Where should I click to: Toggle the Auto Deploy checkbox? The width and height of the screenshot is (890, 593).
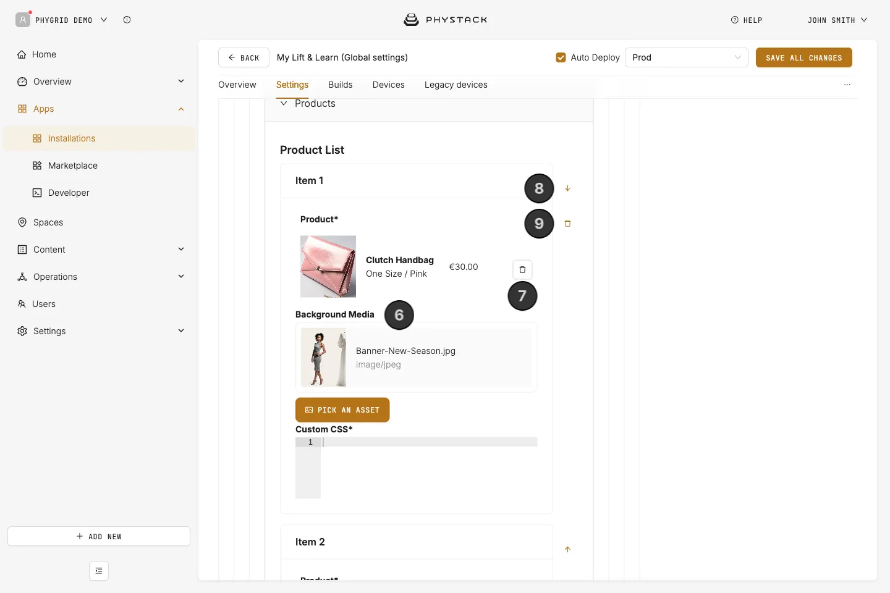(x=561, y=57)
